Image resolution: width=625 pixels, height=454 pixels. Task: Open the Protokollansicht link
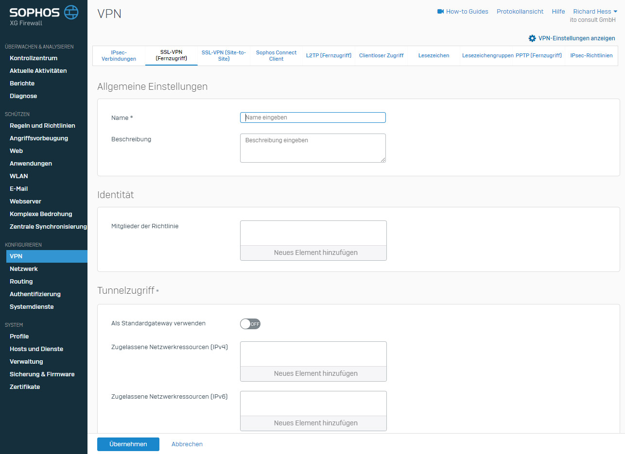pyautogui.click(x=520, y=11)
